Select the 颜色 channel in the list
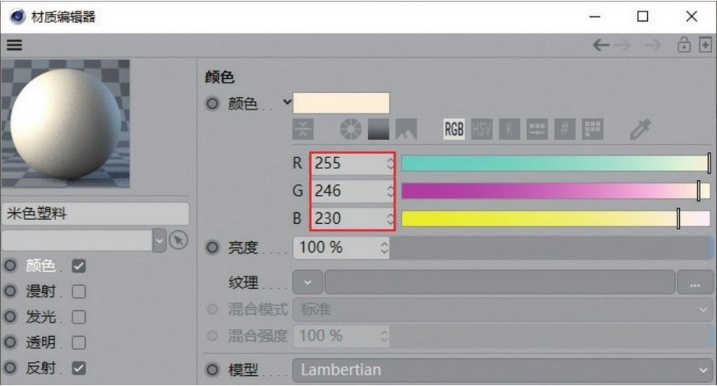This screenshot has height=386, width=717. click(x=40, y=266)
